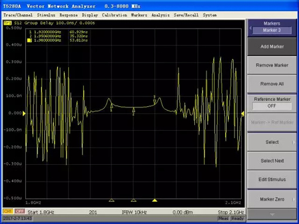Image resolution: width=299 pixels, height=224 pixels.
Task: Click the Start 1.8GHz field
Action: point(41,212)
